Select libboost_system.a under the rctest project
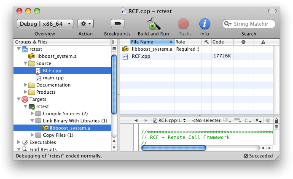Viewport: 293px width, 179px height. [x=56, y=56]
